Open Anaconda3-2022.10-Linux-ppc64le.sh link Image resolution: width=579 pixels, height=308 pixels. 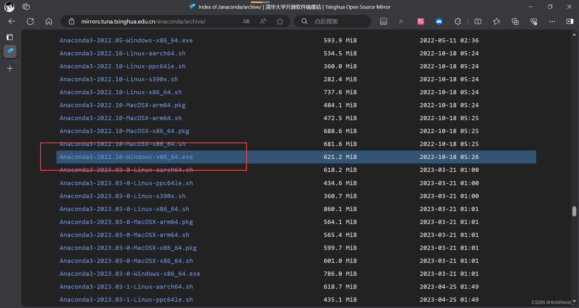pos(122,66)
